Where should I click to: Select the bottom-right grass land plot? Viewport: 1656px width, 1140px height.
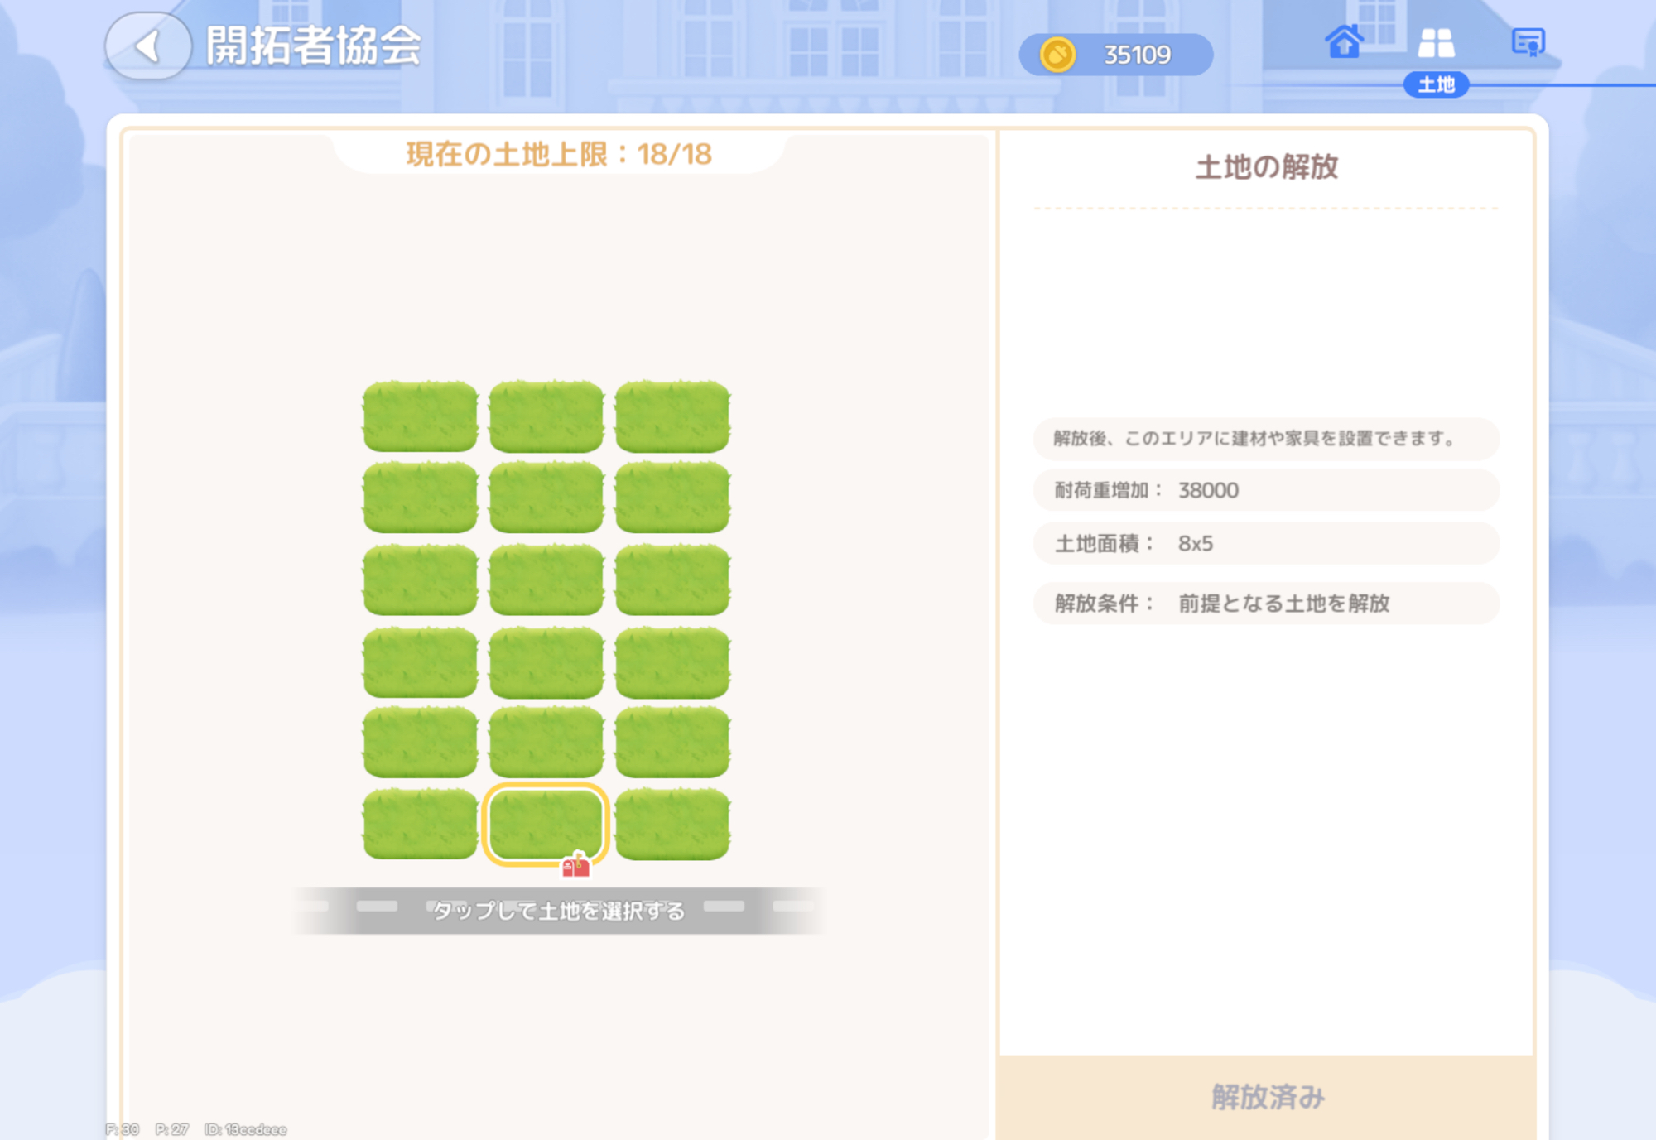tap(672, 824)
